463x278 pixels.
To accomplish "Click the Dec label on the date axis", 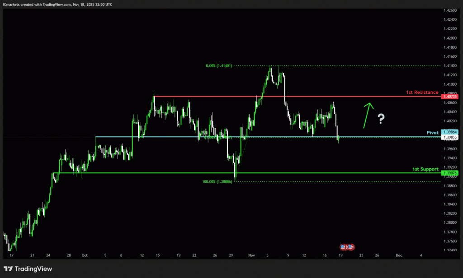I will pyautogui.click(x=398, y=255).
